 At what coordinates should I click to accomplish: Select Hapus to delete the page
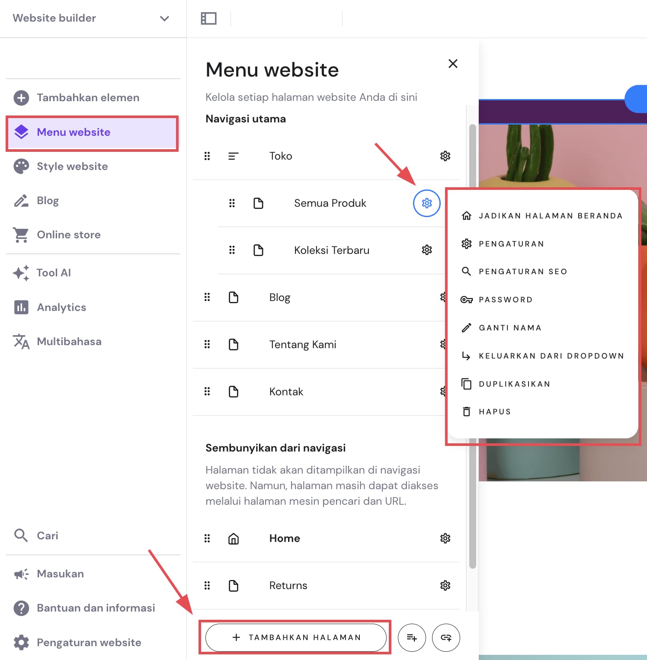[494, 412]
